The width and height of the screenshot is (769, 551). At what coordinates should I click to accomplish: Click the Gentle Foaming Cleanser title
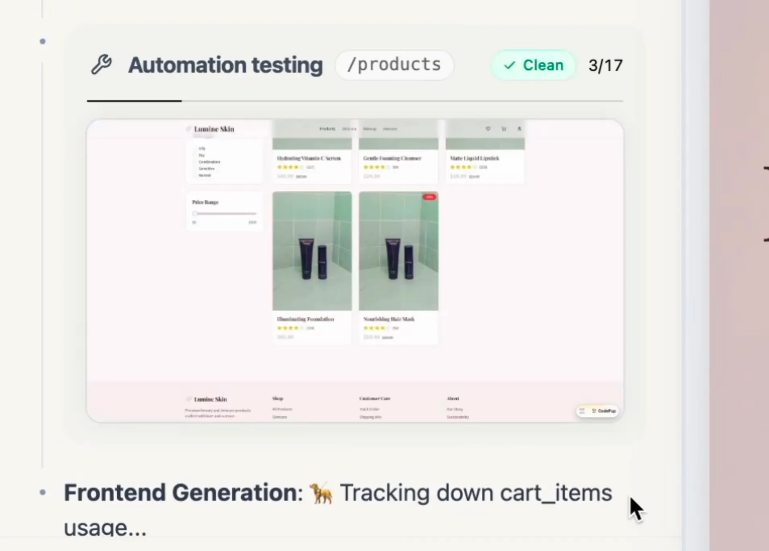(x=392, y=158)
